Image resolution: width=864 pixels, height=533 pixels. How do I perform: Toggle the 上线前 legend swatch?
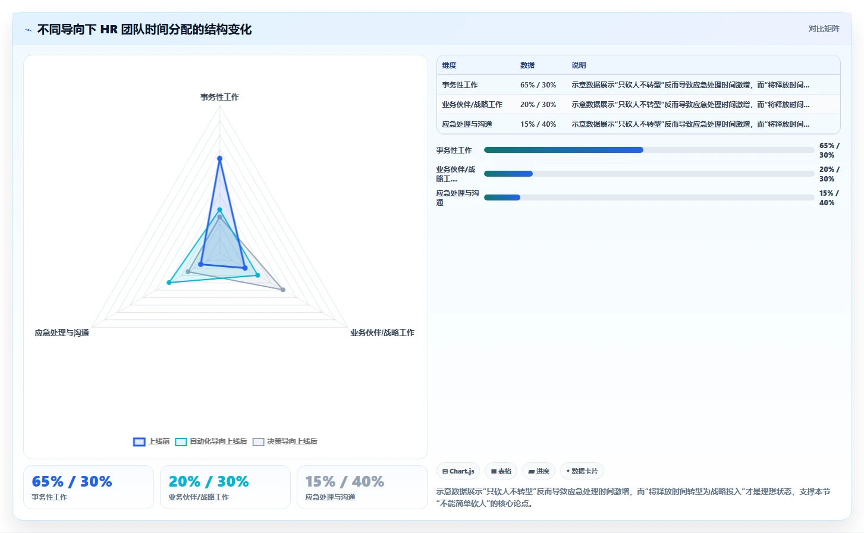139,442
